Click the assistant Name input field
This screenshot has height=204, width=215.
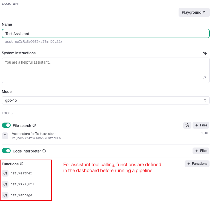(x=106, y=33)
